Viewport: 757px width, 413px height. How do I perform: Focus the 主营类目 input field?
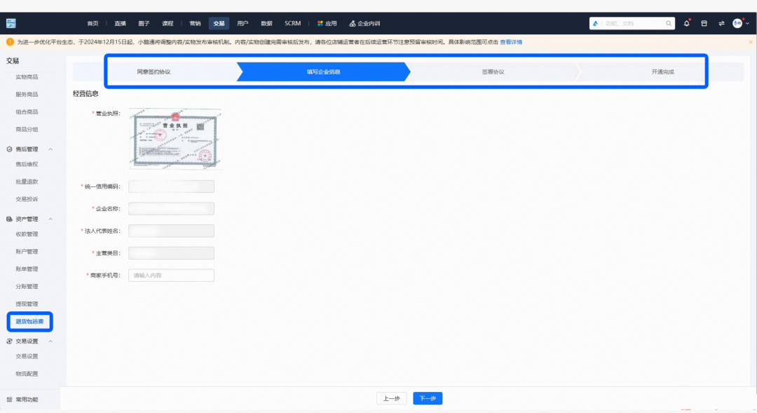point(172,253)
